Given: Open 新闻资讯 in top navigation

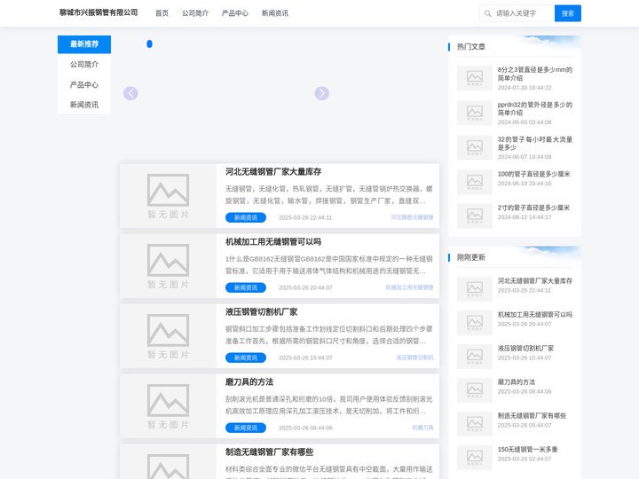Looking at the screenshot, I should tap(275, 13).
